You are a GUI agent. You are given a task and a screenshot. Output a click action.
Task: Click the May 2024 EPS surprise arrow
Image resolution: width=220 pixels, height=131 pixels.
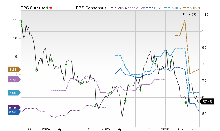click(66, 64)
